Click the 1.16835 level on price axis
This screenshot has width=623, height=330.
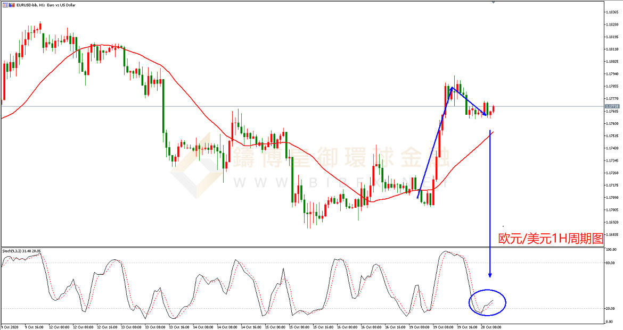(x=612, y=234)
